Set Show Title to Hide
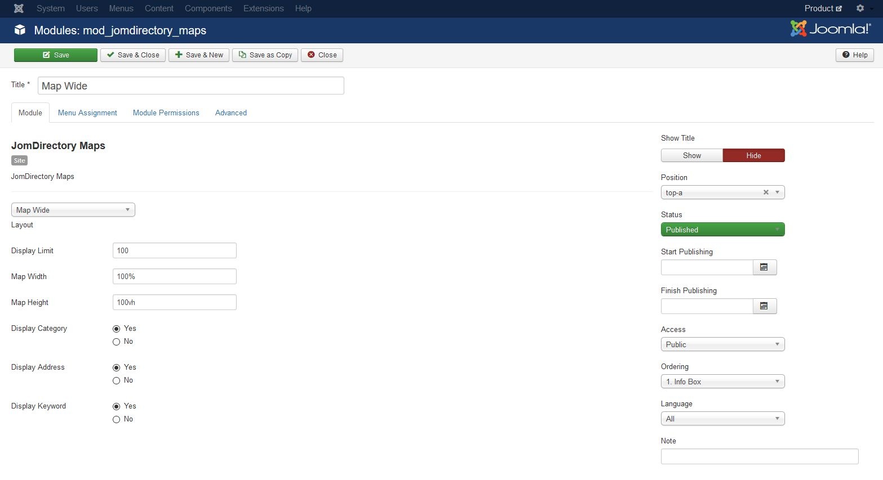Viewport: 883px width, 480px height. (753, 155)
